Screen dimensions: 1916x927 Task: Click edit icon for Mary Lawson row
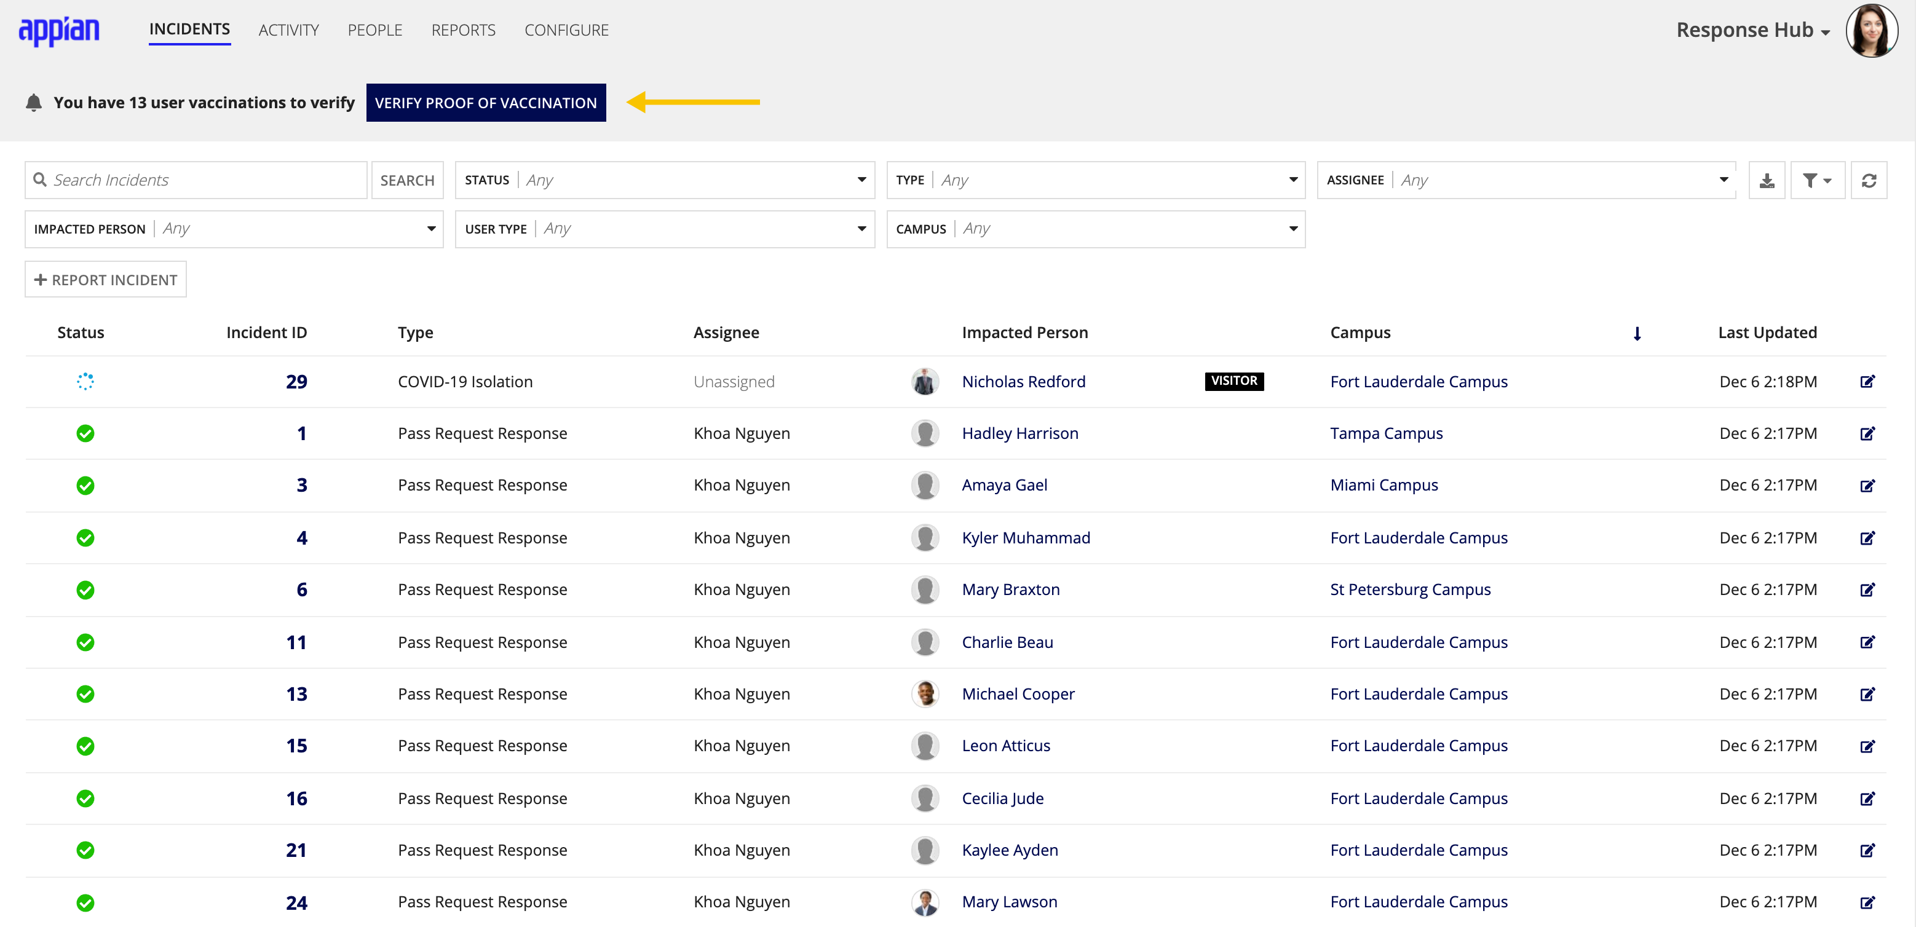[x=1867, y=902]
